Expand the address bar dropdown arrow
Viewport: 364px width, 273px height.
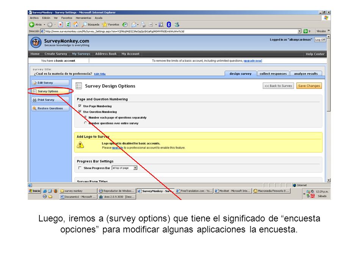click(300, 31)
